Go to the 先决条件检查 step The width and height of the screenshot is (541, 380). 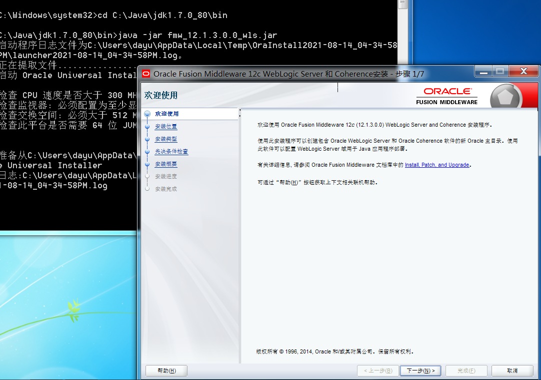(x=171, y=151)
